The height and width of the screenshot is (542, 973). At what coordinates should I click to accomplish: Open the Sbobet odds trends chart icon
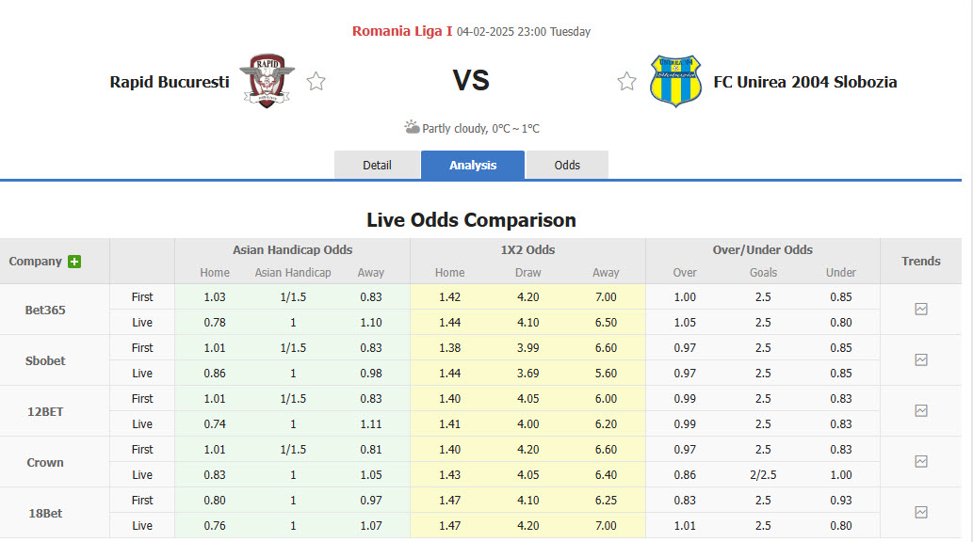tap(920, 360)
